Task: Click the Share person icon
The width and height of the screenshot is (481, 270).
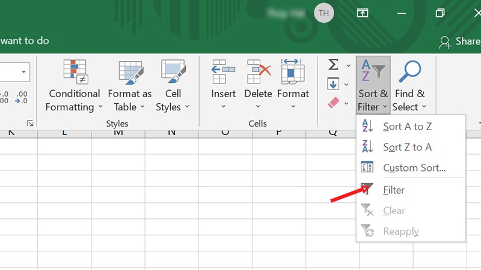Action: pyautogui.click(x=444, y=42)
